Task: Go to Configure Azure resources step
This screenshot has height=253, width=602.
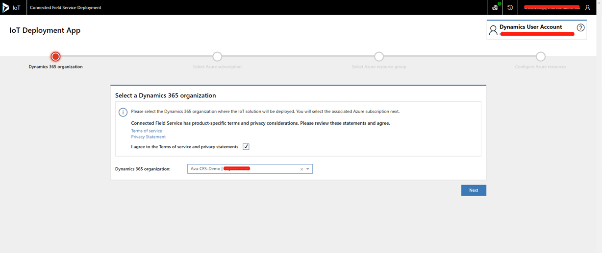Action: click(x=540, y=57)
